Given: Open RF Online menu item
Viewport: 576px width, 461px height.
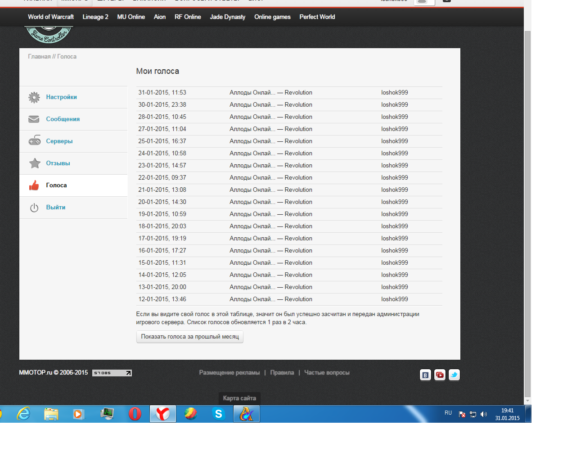Looking at the screenshot, I should [x=188, y=17].
